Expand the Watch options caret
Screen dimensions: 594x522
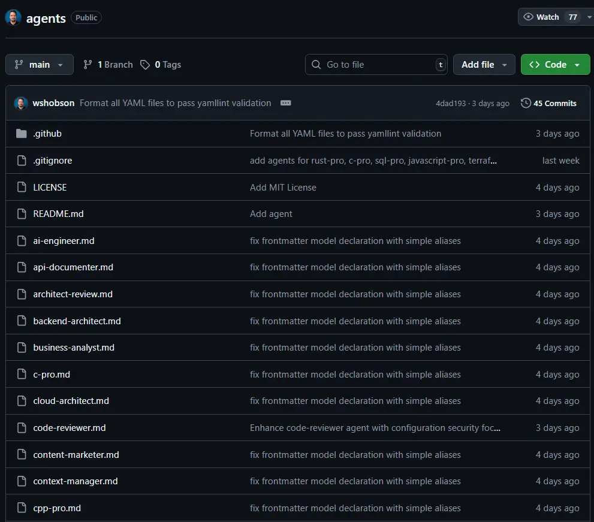(x=588, y=17)
